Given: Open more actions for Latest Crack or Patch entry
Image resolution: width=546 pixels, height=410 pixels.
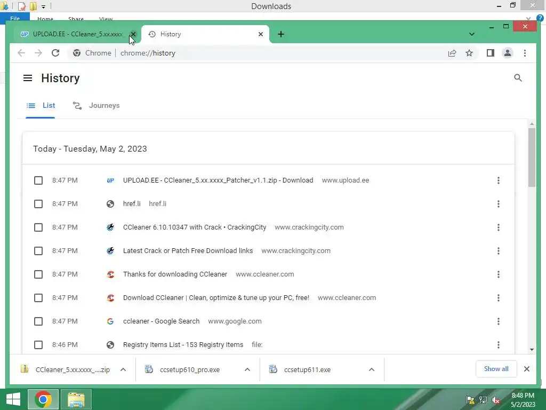Looking at the screenshot, I should point(499,251).
